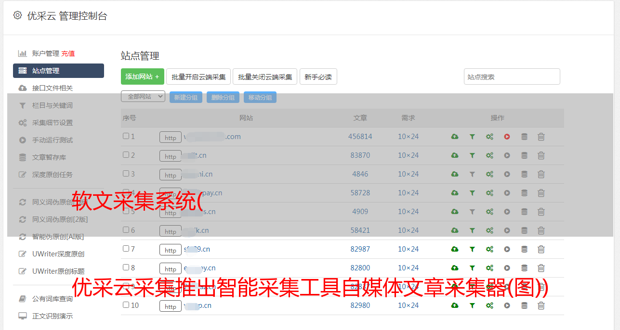
Task: Select the checkbox for site row 8
Action: [x=126, y=267]
